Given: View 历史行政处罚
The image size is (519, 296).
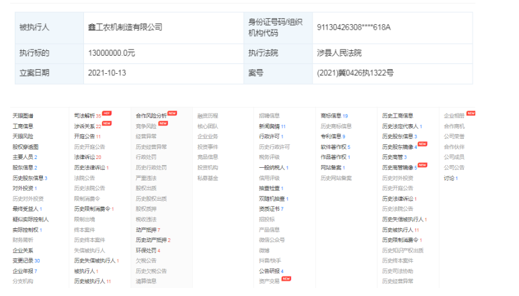Looking at the screenshot, I should coord(151,168).
